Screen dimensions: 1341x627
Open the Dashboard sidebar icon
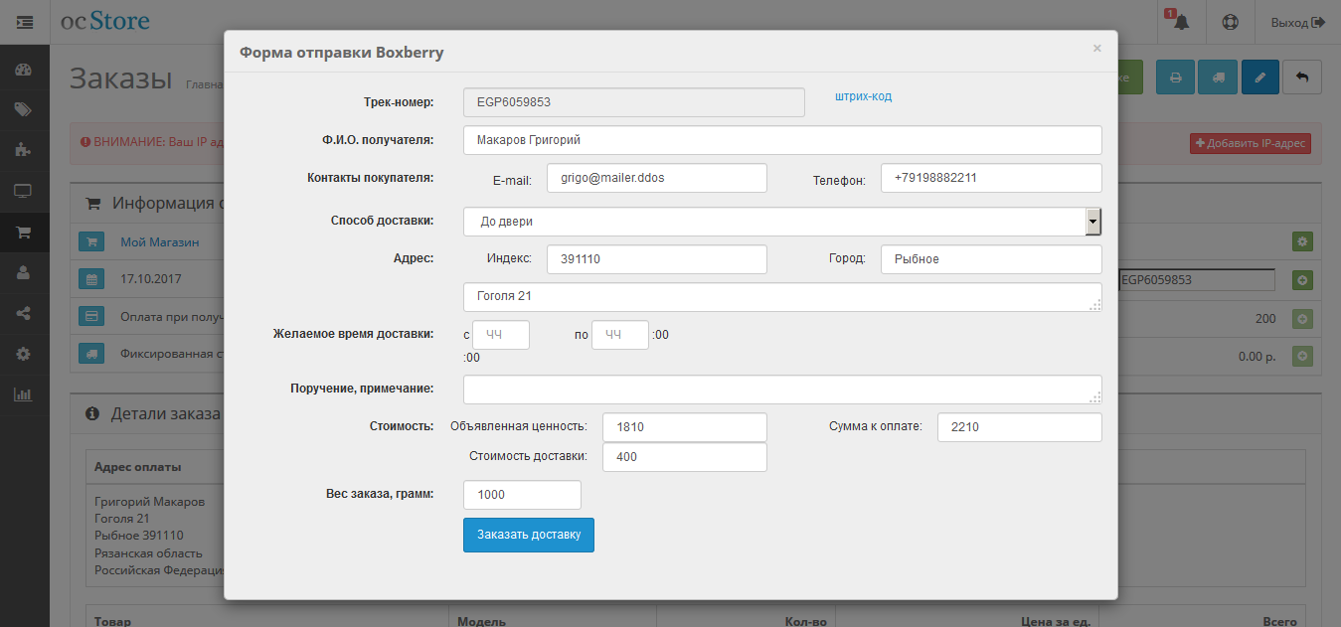24,71
